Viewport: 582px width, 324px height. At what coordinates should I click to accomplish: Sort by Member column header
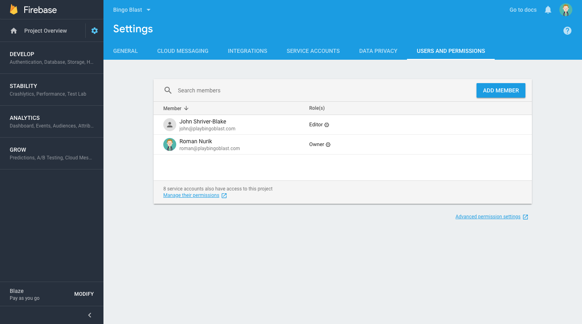coord(176,108)
